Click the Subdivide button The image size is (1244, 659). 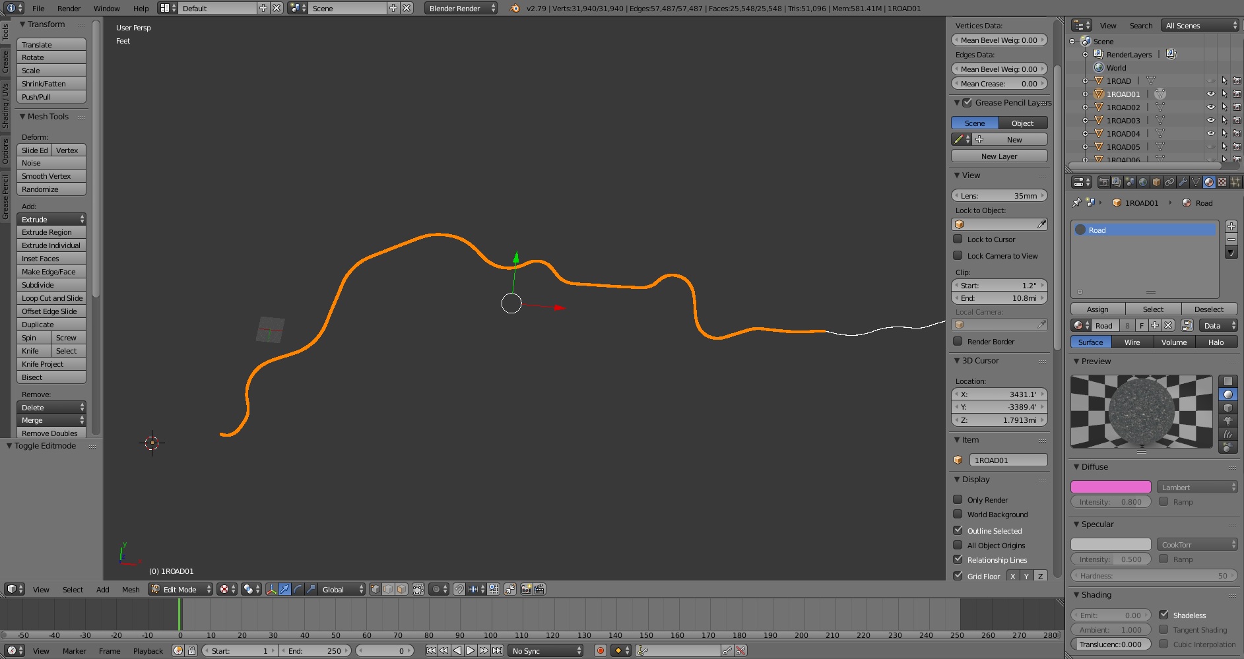coord(51,285)
